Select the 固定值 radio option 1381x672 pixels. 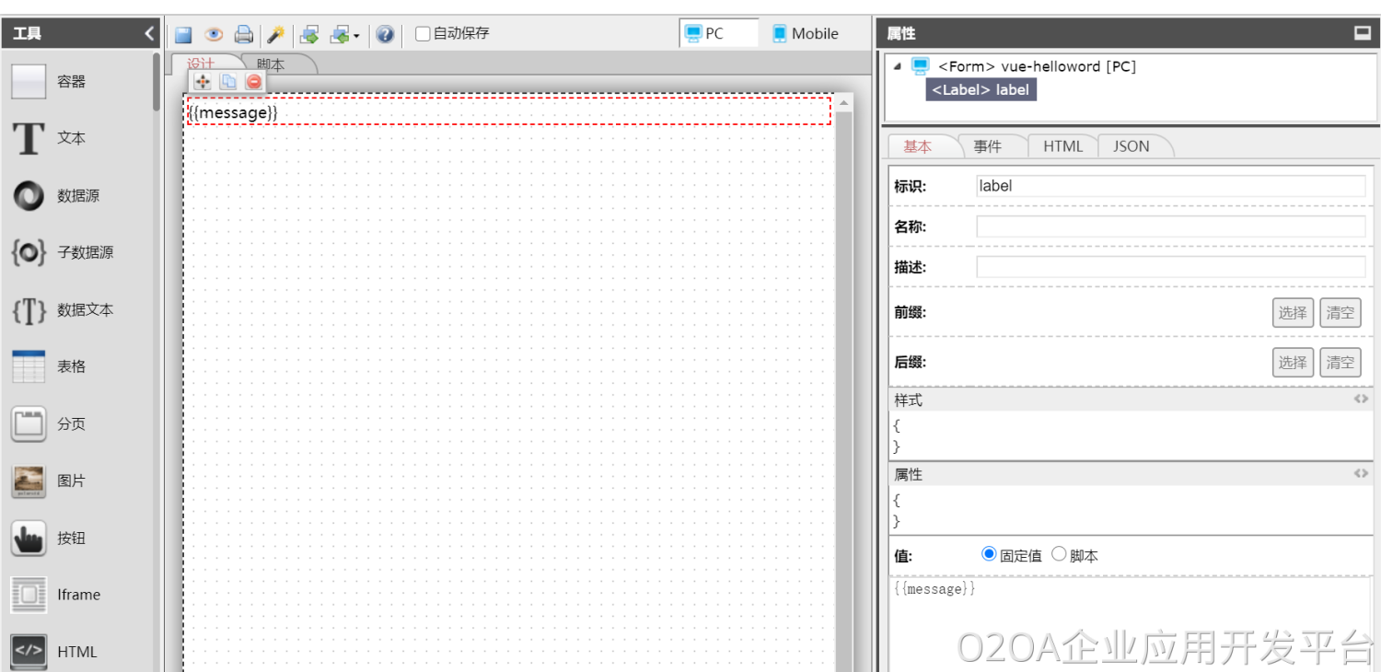[990, 554]
